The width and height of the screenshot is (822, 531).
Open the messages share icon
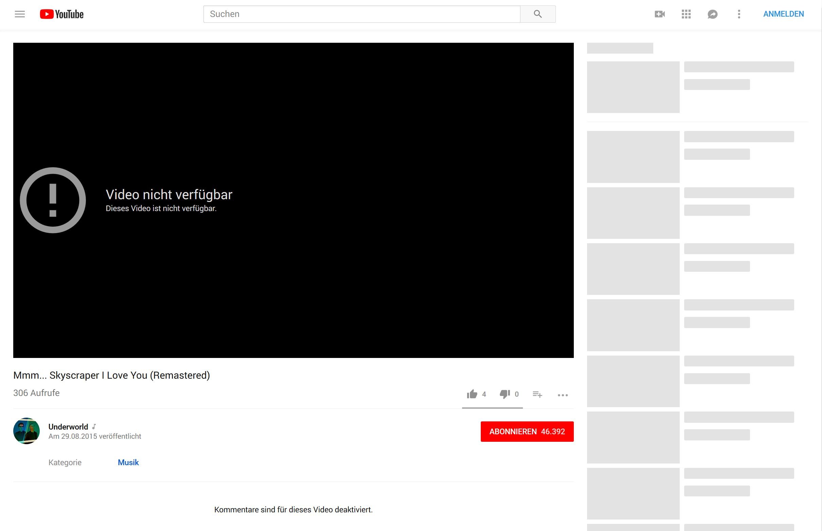pos(712,14)
